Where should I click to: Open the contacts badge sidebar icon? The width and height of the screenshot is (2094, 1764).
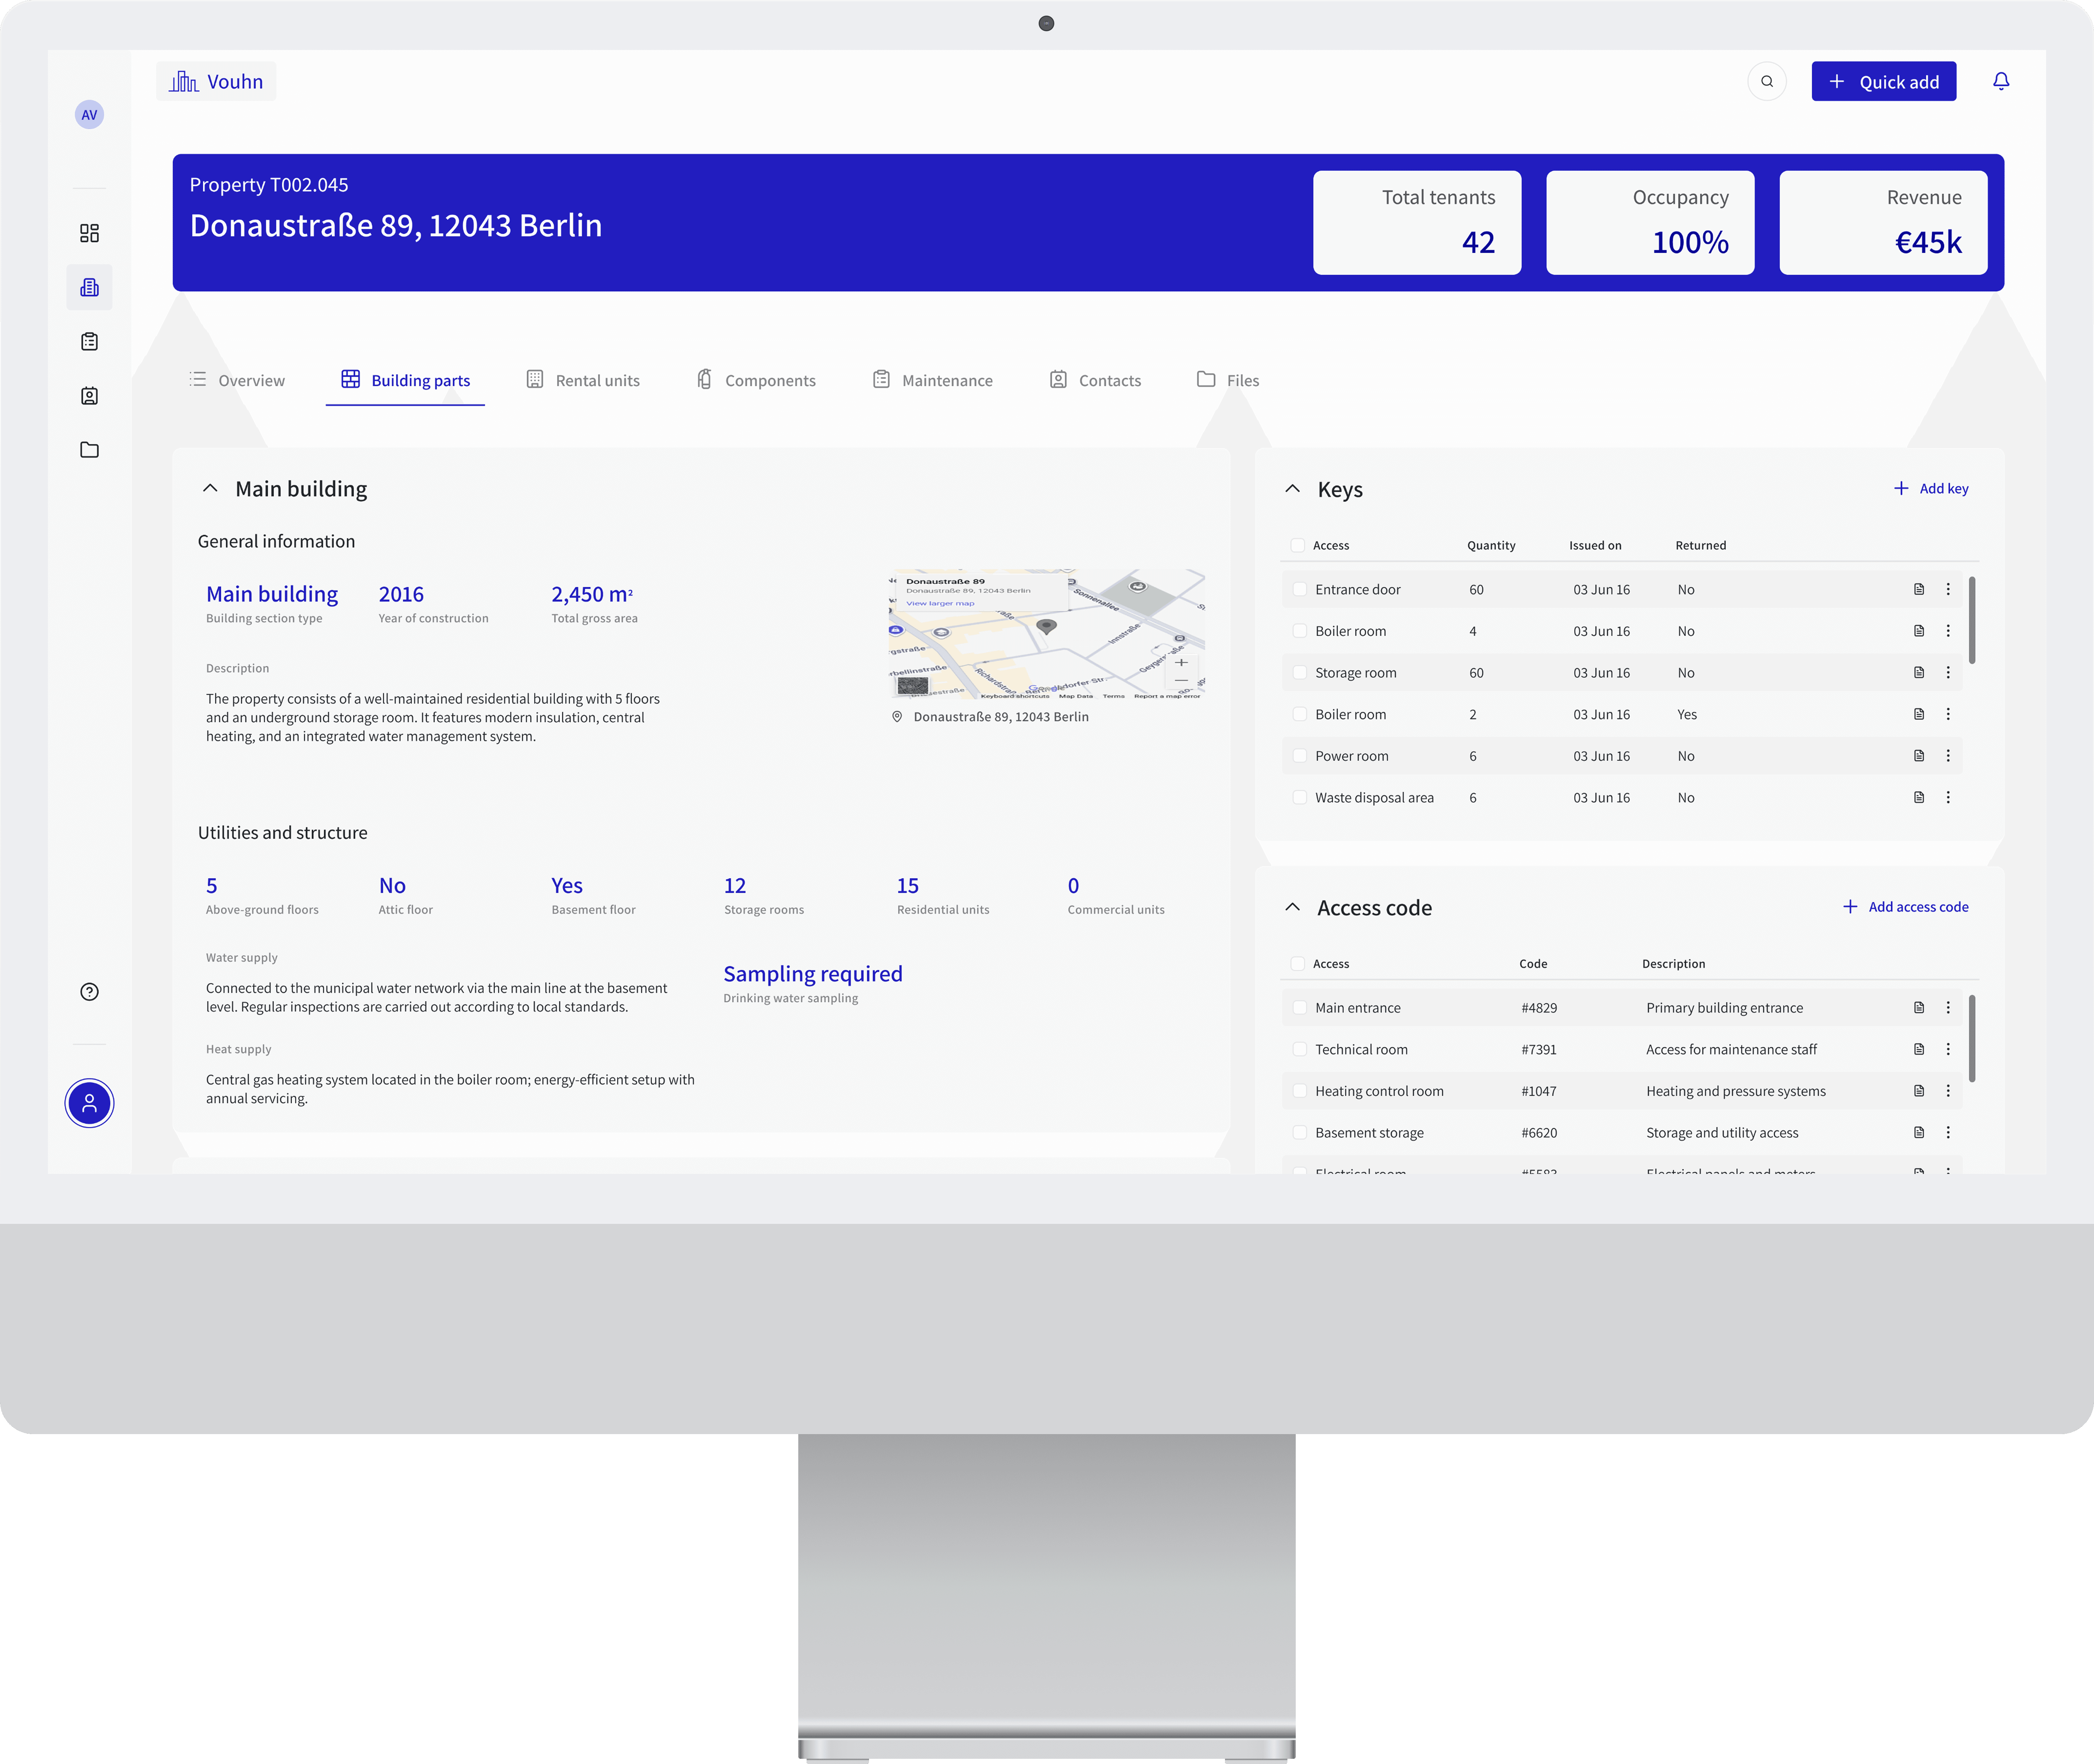tap(89, 396)
